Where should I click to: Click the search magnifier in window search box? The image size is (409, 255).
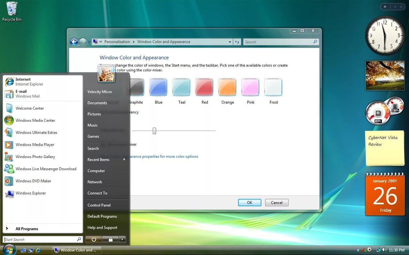pos(315,42)
